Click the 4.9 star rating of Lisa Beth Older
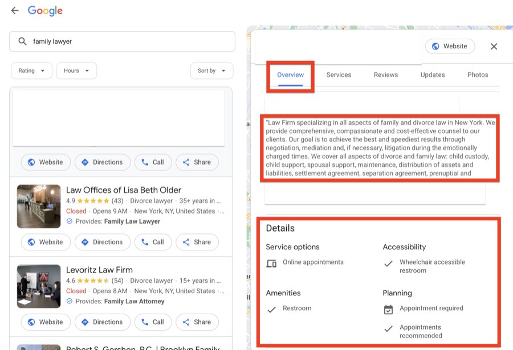Image resolution: width=513 pixels, height=350 pixels. (x=95, y=201)
